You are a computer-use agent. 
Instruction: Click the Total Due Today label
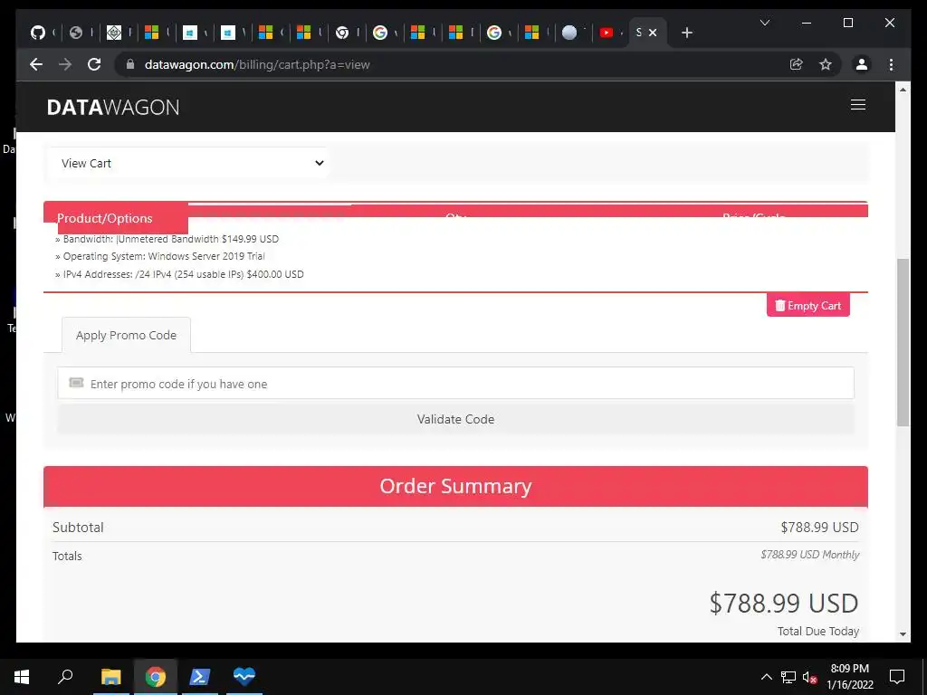(818, 631)
